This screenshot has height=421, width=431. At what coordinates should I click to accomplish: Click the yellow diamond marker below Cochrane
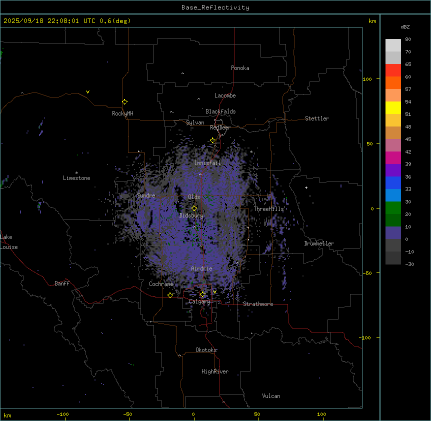pos(170,295)
